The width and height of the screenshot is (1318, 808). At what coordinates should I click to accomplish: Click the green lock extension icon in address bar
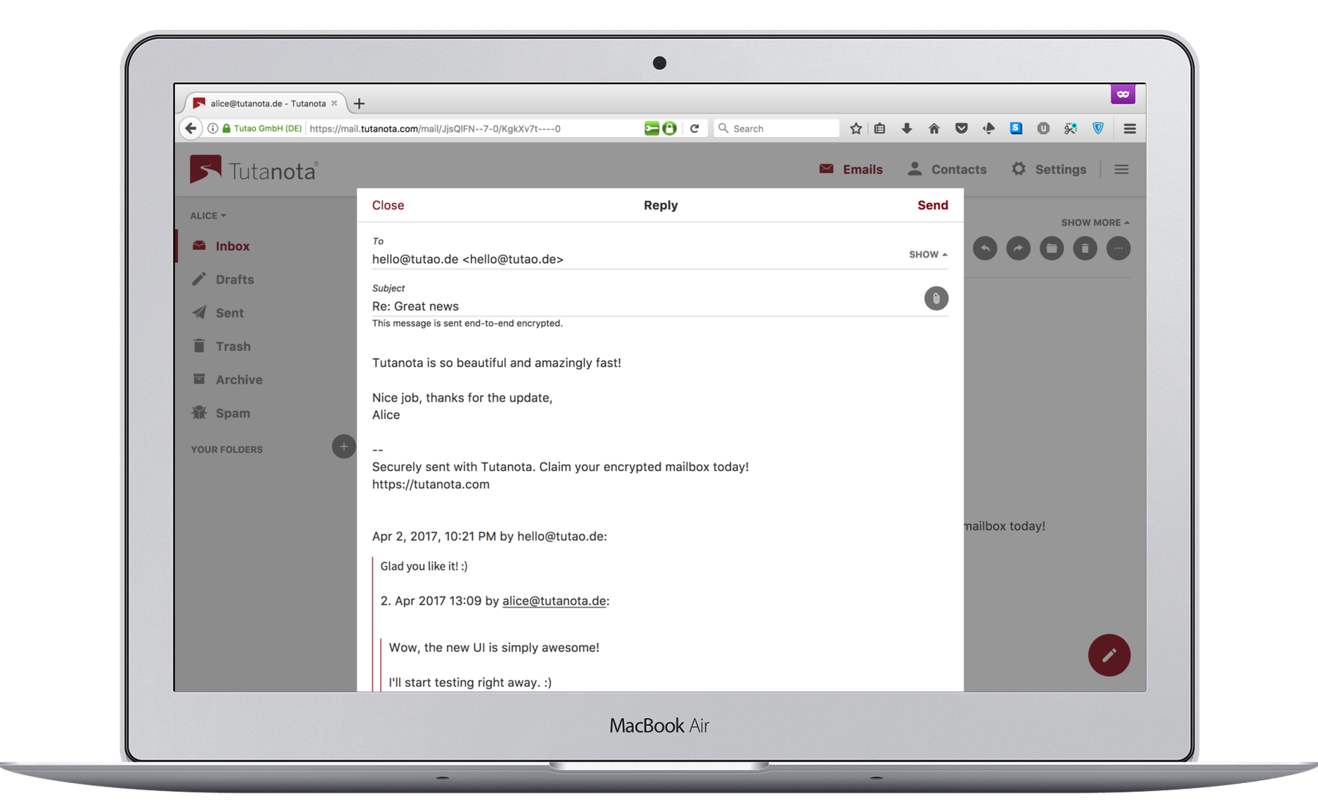[x=669, y=128]
